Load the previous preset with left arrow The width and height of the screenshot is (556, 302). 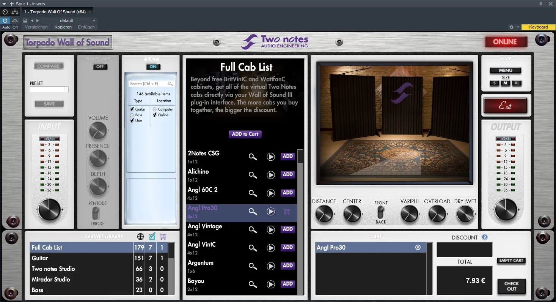pos(32,21)
